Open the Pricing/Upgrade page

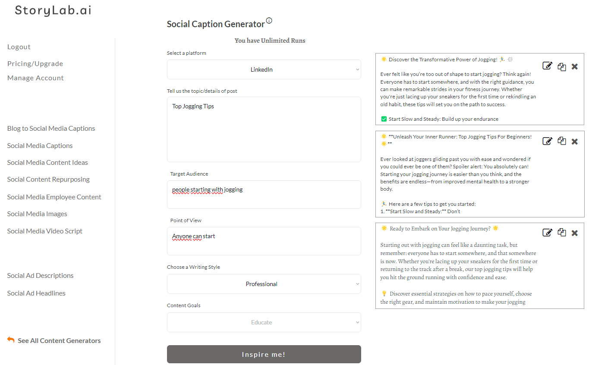35,64
